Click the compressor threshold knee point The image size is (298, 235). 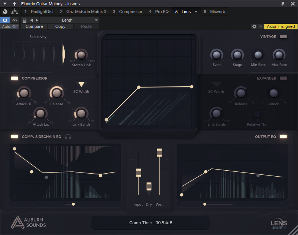139,87
